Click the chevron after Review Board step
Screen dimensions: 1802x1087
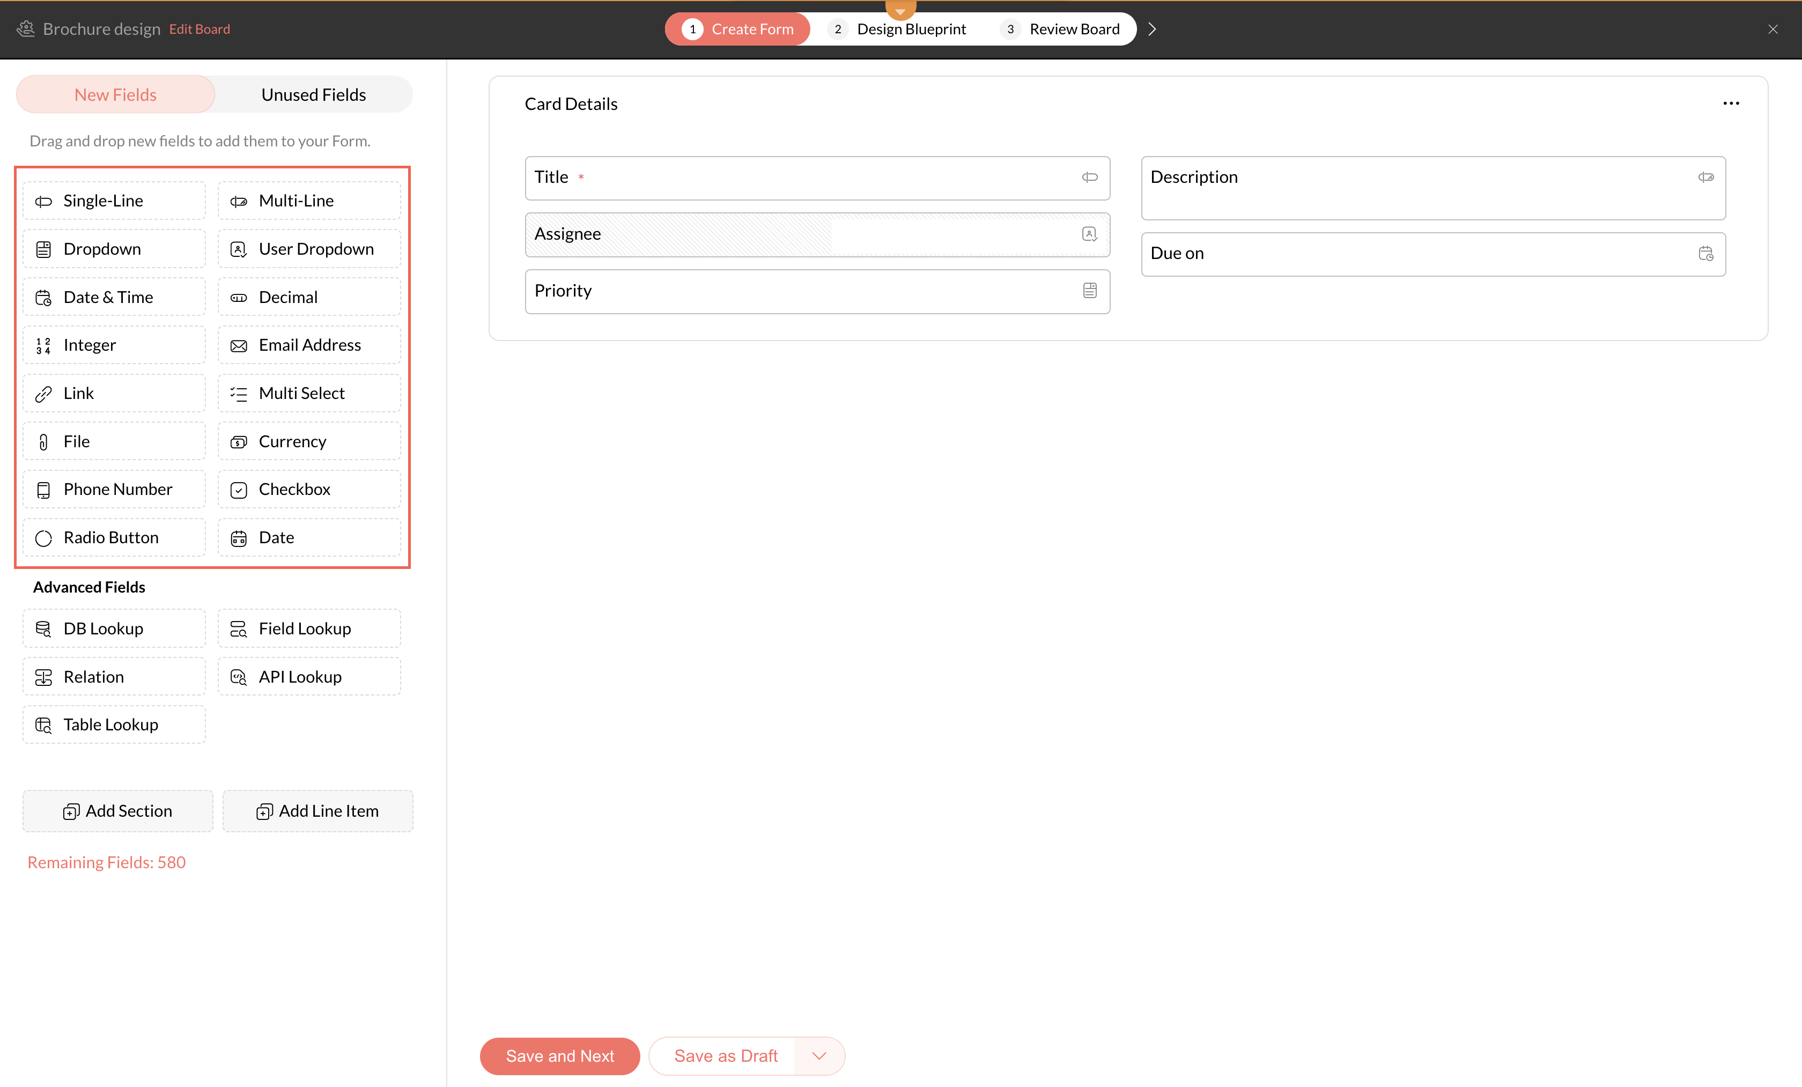click(x=1152, y=29)
